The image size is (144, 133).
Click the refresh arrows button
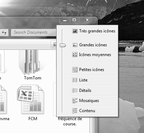pyautogui.click(x=4, y=32)
